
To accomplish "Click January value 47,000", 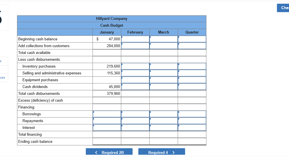I will coord(114,39).
